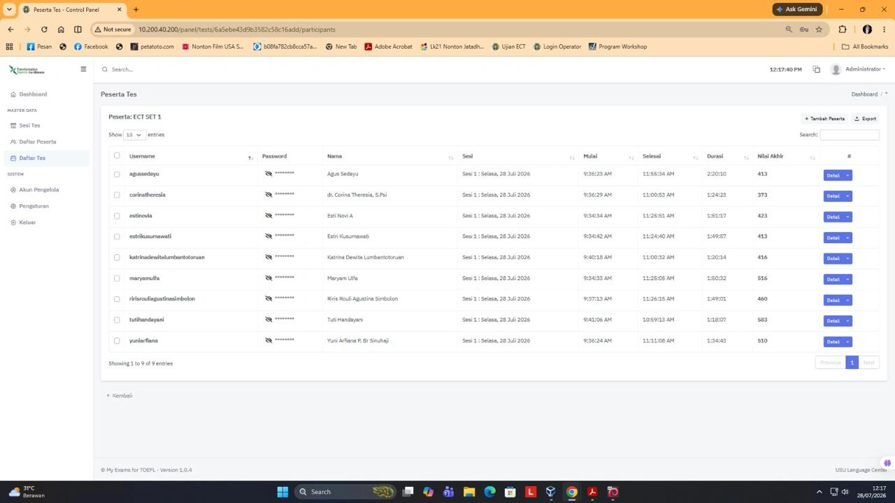Open Dashboard in the sidebar
The image size is (895, 503).
[33, 94]
